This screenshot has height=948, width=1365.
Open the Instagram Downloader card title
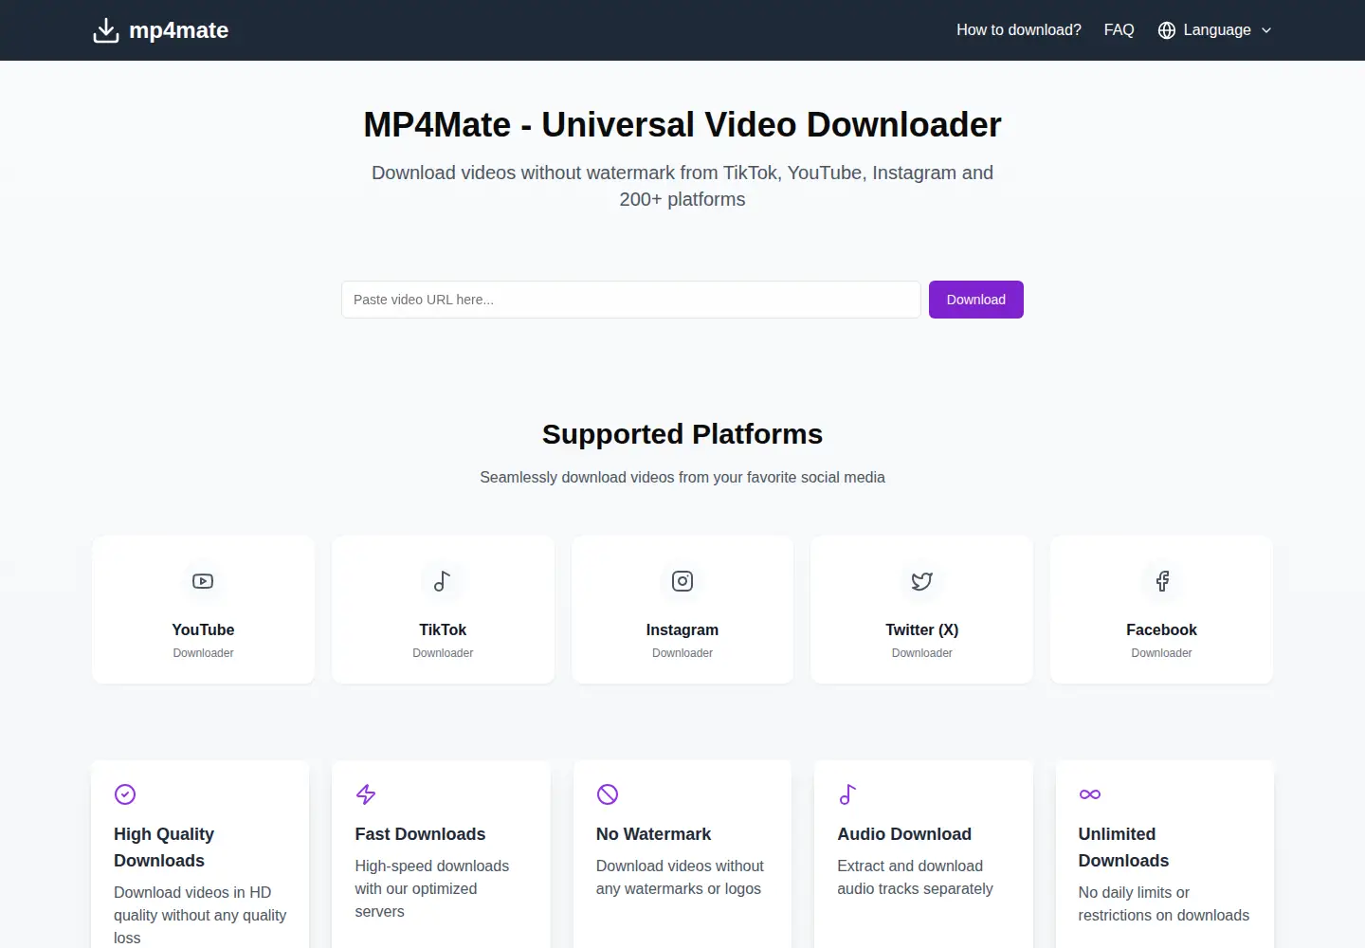click(682, 629)
